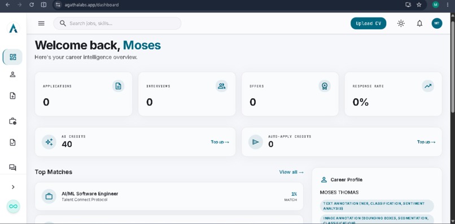The height and width of the screenshot is (224, 455).
Task: Click the magnifier search icon
Action: coord(63,23)
